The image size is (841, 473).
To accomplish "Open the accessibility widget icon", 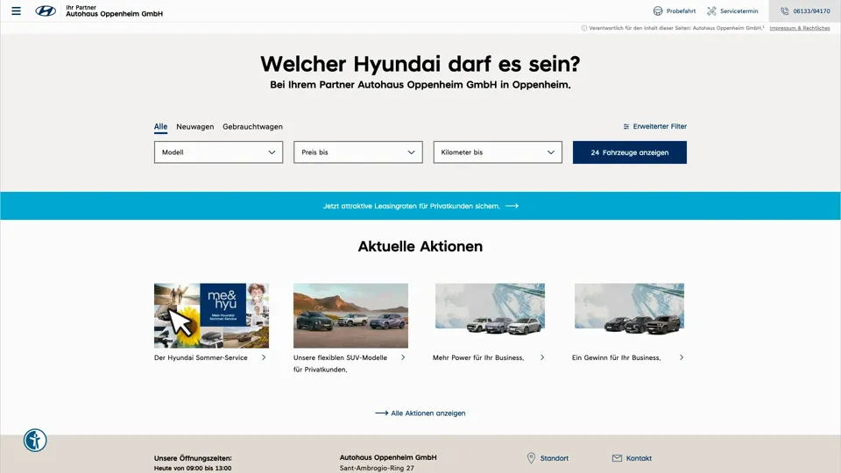I will (x=35, y=441).
